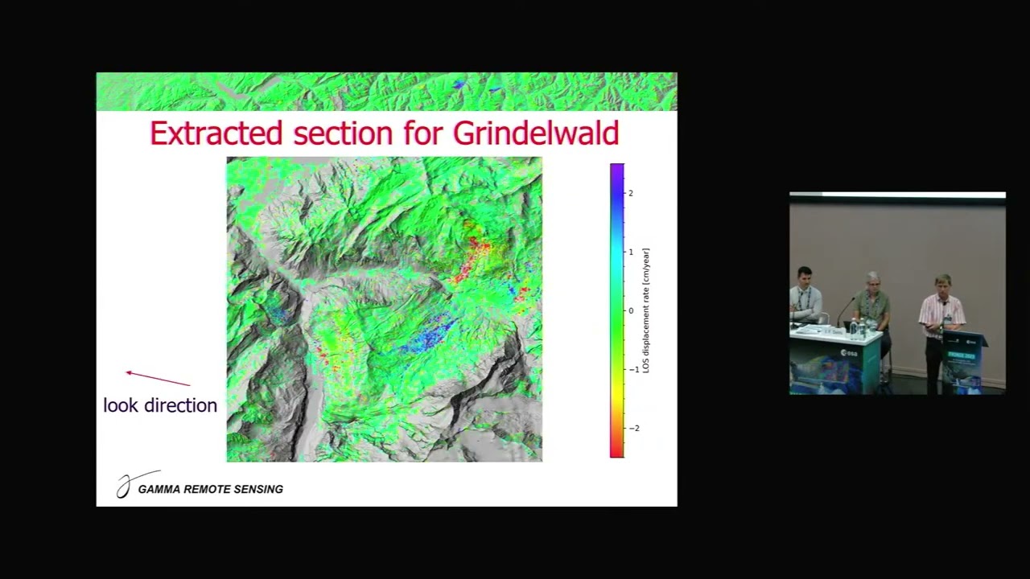Click the 'GAMMA REMOTE SENSING' text

pos(210,489)
